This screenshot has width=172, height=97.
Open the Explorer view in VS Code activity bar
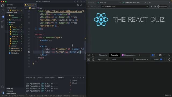[x=2, y=5]
